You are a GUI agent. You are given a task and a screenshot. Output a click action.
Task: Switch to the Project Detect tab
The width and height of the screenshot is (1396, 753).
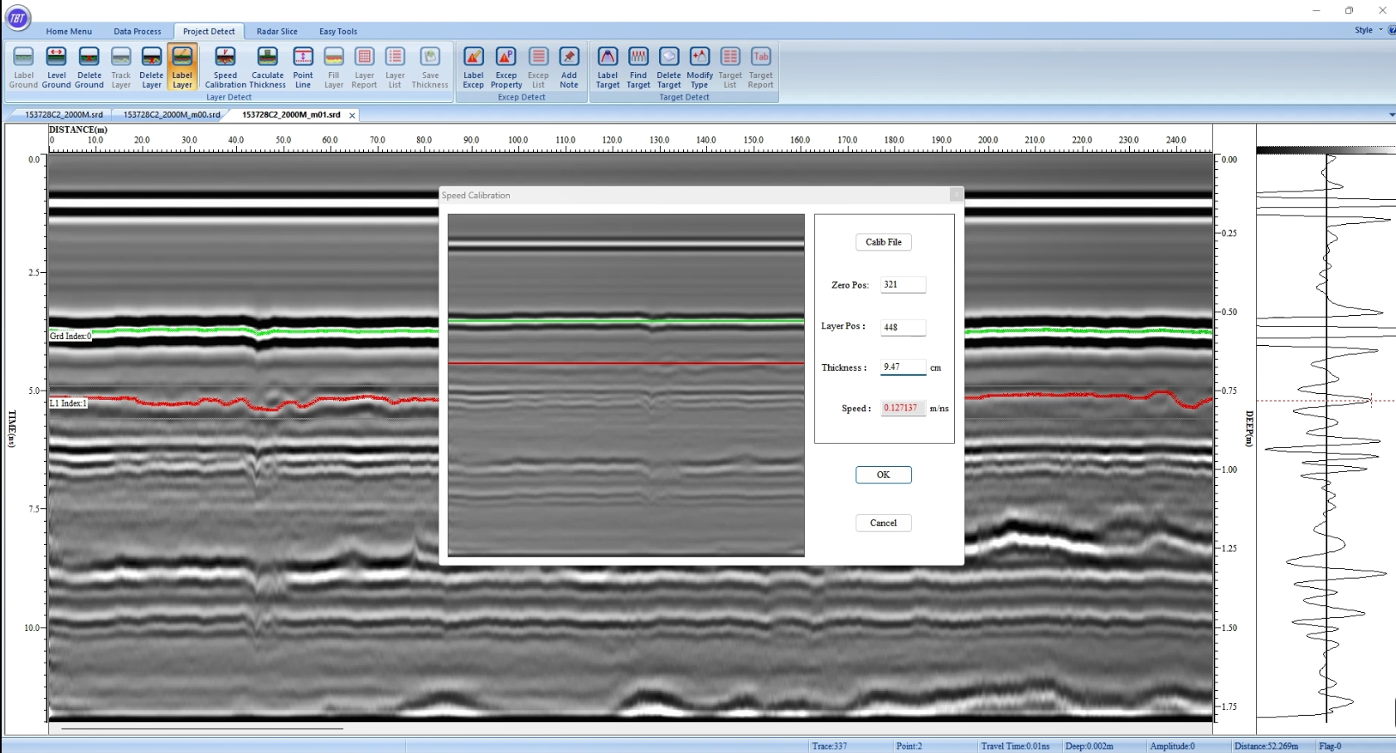coord(209,32)
